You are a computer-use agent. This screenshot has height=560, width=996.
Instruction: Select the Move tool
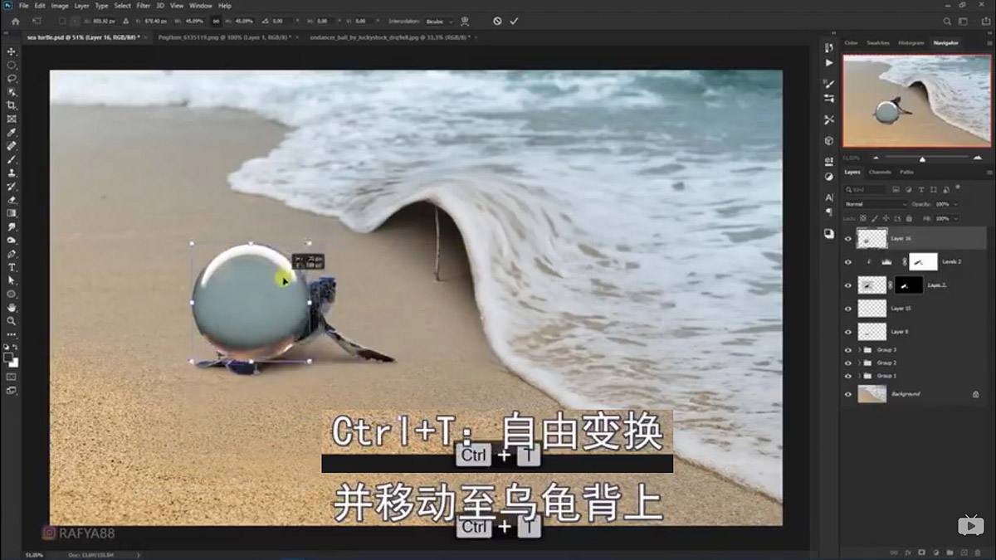click(x=12, y=51)
